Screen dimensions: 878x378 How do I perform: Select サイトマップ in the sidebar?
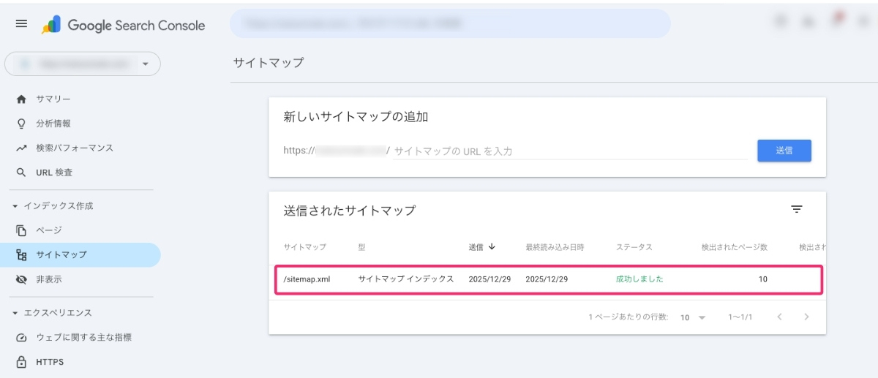[x=80, y=254]
